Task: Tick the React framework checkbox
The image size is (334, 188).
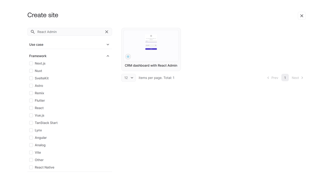Action: (x=31, y=108)
